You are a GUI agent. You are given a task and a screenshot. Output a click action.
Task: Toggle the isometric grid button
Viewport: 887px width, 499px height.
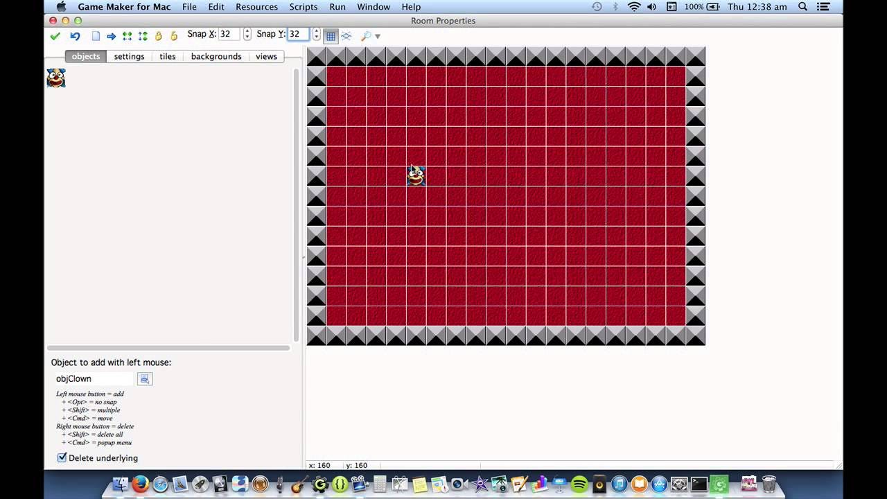[346, 36]
